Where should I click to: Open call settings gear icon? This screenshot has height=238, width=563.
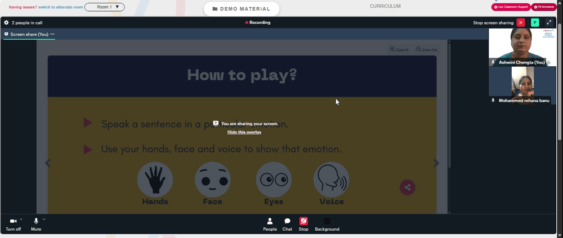point(6,22)
